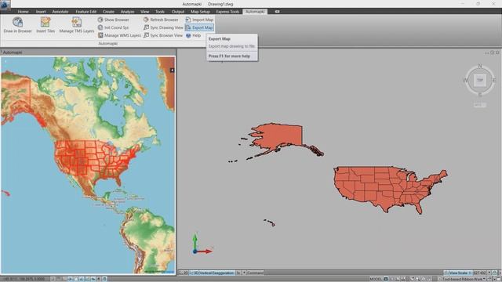This screenshot has width=502, height=282.
Task: Open the view scale dropdown arrow
Action: coord(489,273)
